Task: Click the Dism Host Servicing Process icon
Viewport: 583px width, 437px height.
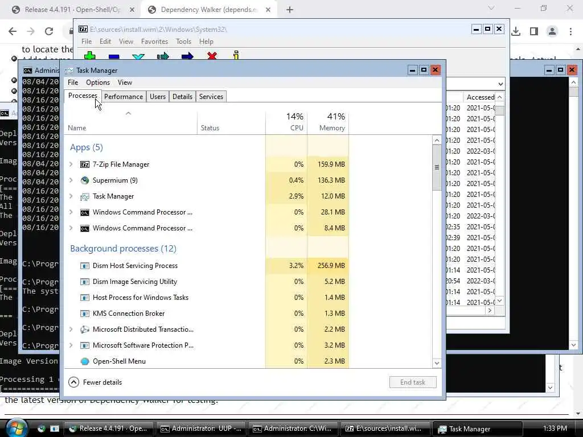Action: coord(85,266)
